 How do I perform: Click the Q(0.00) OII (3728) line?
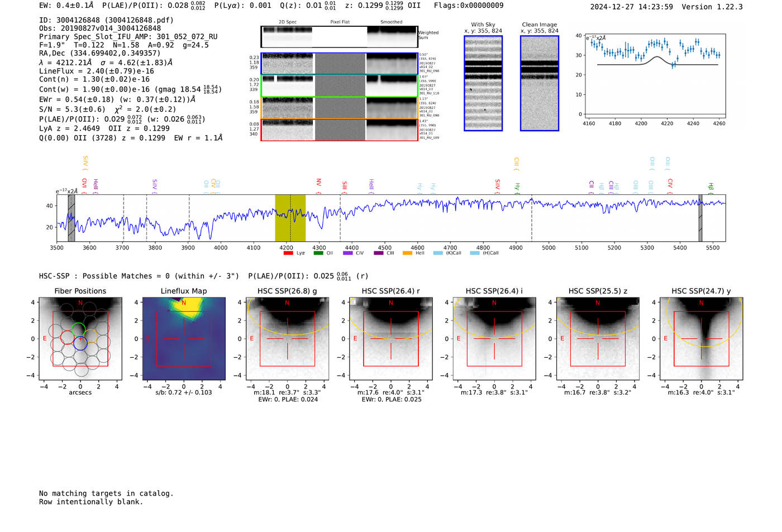pyautogui.click(x=131, y=137)
